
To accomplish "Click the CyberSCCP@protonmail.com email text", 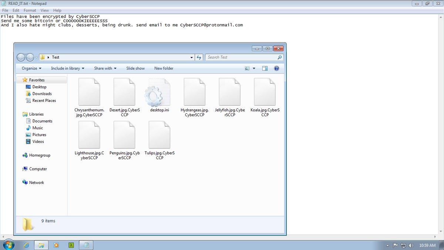I will click(x=211, y=25).
